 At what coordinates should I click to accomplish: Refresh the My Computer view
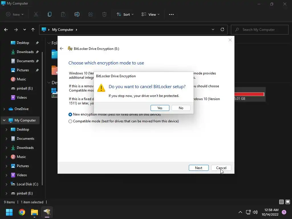[222, 29]
